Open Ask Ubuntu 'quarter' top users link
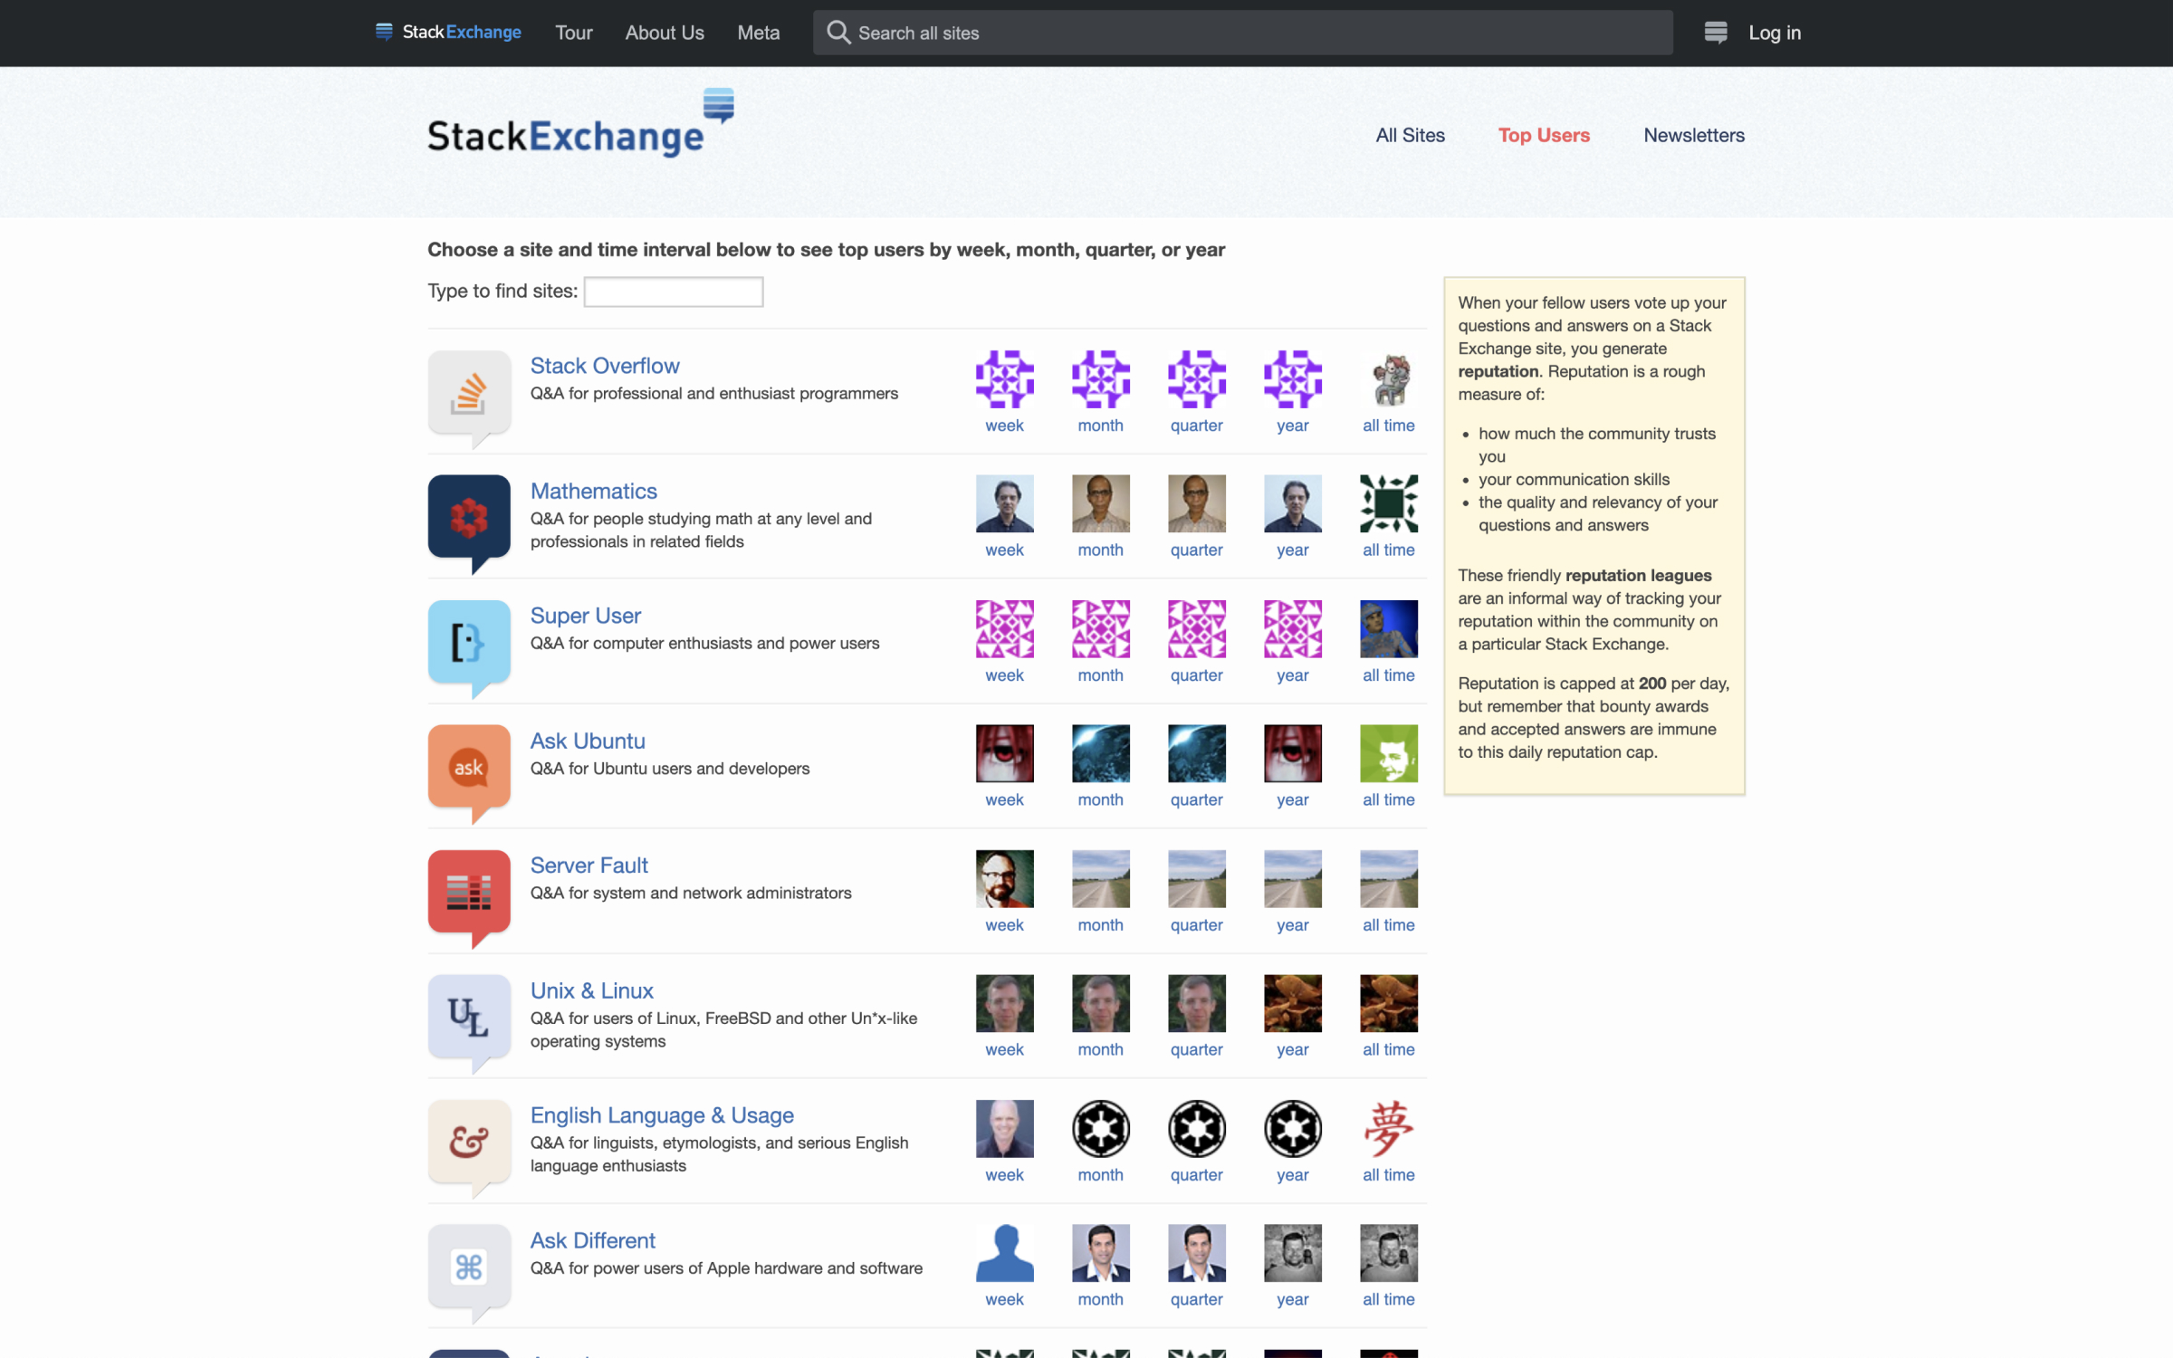This screenshot has height=1358, width=2173. 1196,800
